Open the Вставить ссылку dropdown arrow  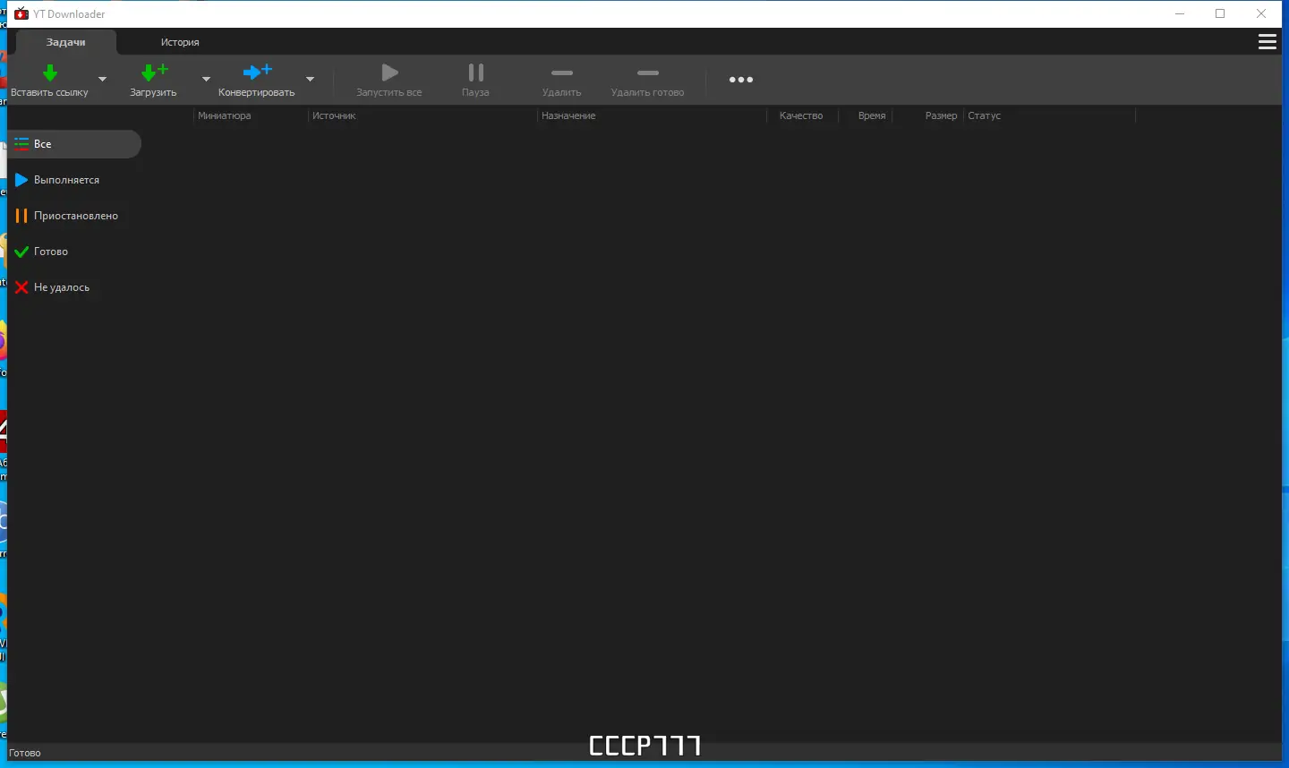coord(102,80)
